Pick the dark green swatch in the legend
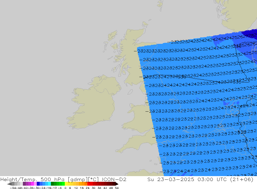This screenshot has height=189, width=257. (x=52, y=184)
